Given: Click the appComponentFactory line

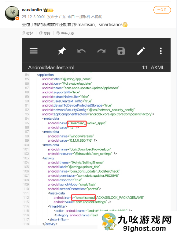Looking at the screenshot, I should pos(98,114).
